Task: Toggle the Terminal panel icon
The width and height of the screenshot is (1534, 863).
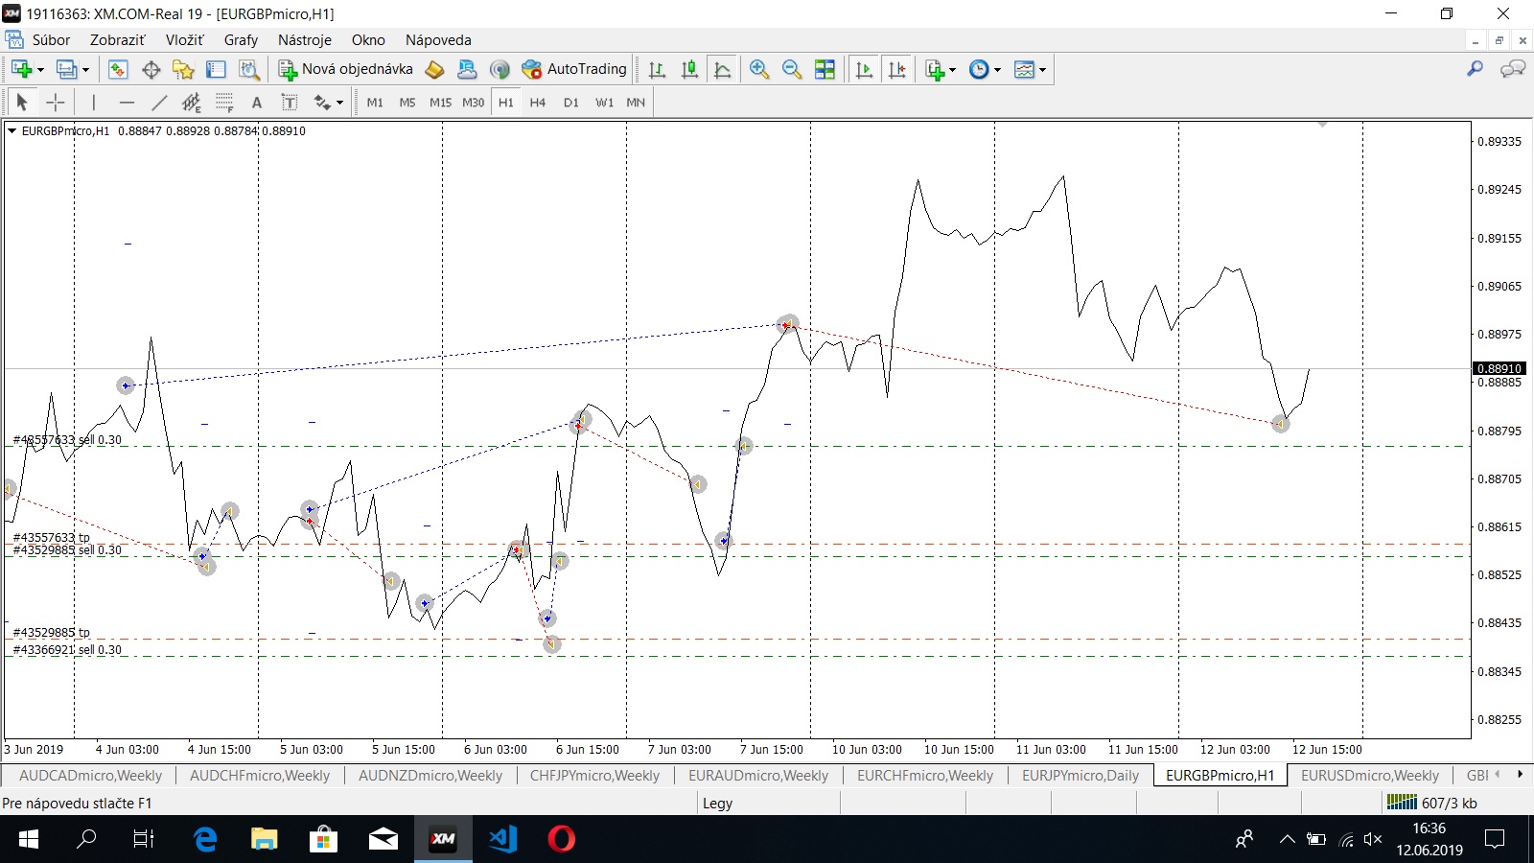Action: (216, 69)
